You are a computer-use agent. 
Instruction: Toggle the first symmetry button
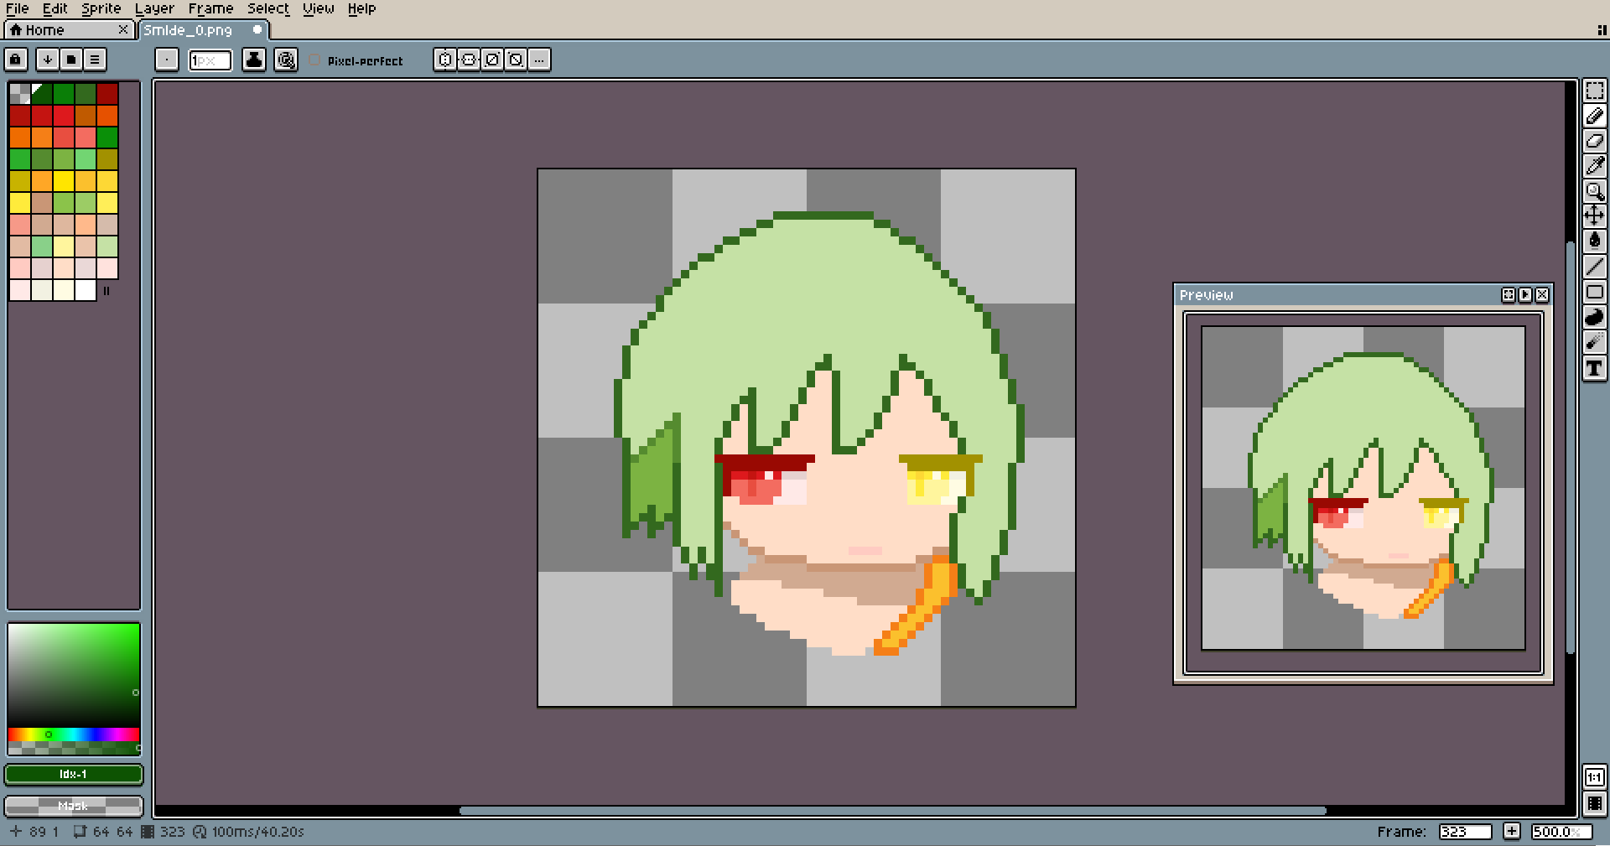point(445,60)
